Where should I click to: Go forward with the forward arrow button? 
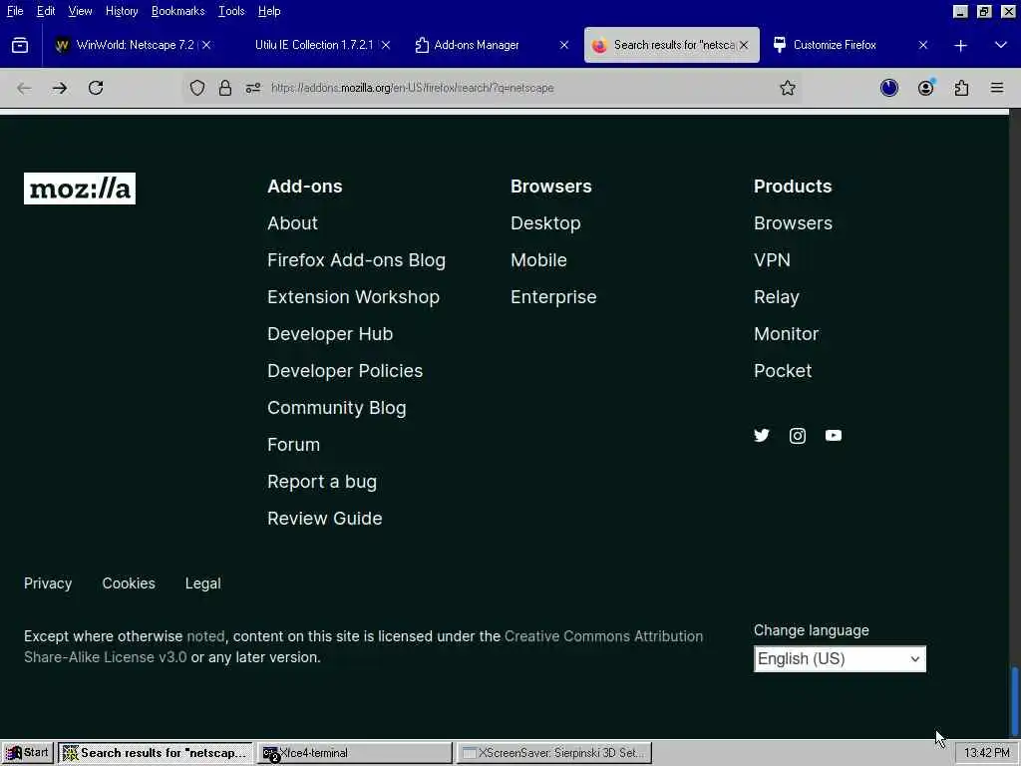[x=59, y=88]
